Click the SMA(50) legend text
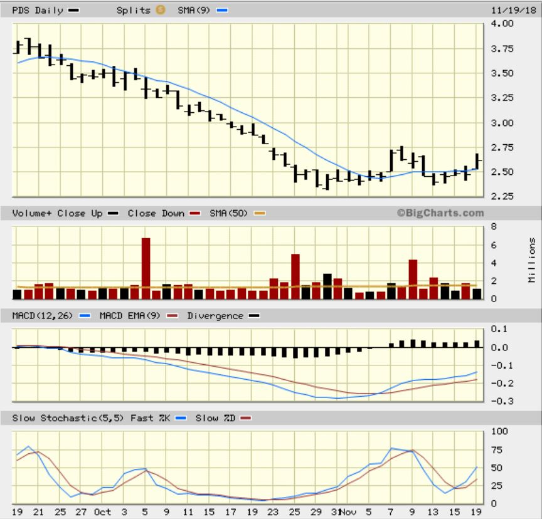The width and height of the screenshot is (542, 519). click(x=228, y=213)
